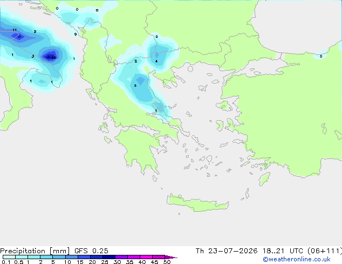Click the '10' legend scale label
Viewport: 342px width, 264px height.
click(x=67, y=262)
